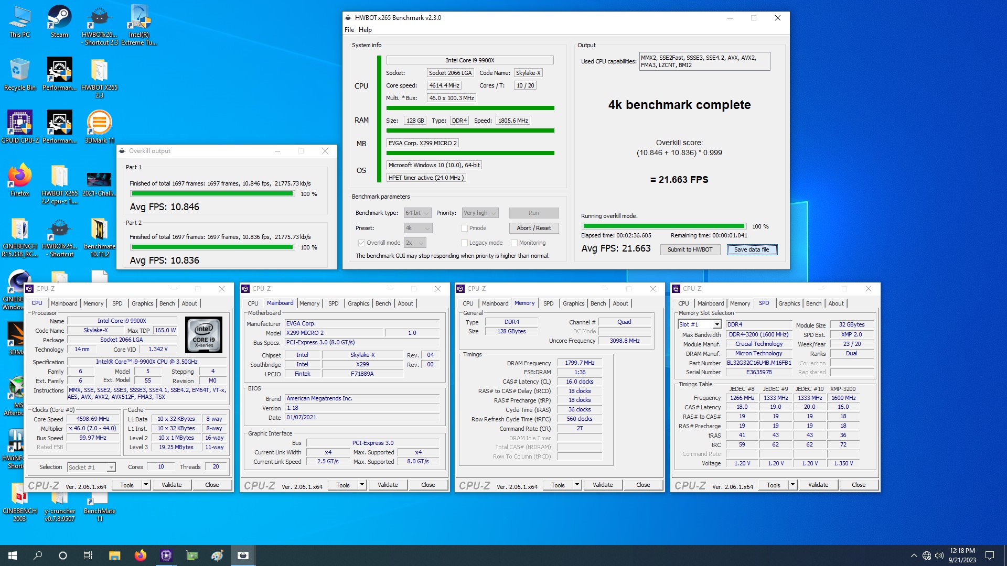The height and width of the screenshot is (566, 1007).
Task: Click BIOS Date 01/07/2021 value
Action: click(362, 418)
